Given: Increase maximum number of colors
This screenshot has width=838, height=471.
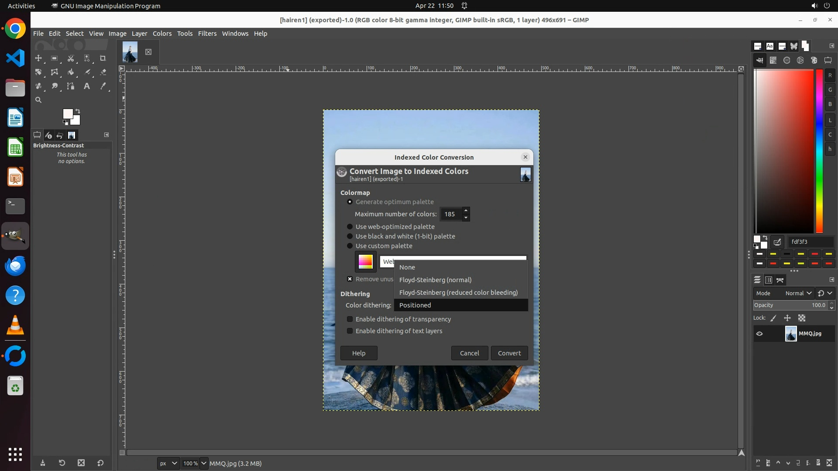Looking at the screenshot, I should click(x=466, y=211).
